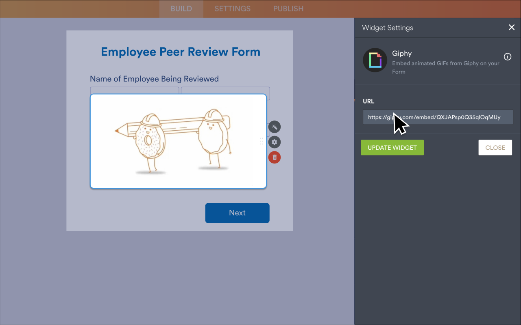Click the gear icon beside the GIF widget
The height and width of the screenshot is (325, 521).
tap(275, 142)
